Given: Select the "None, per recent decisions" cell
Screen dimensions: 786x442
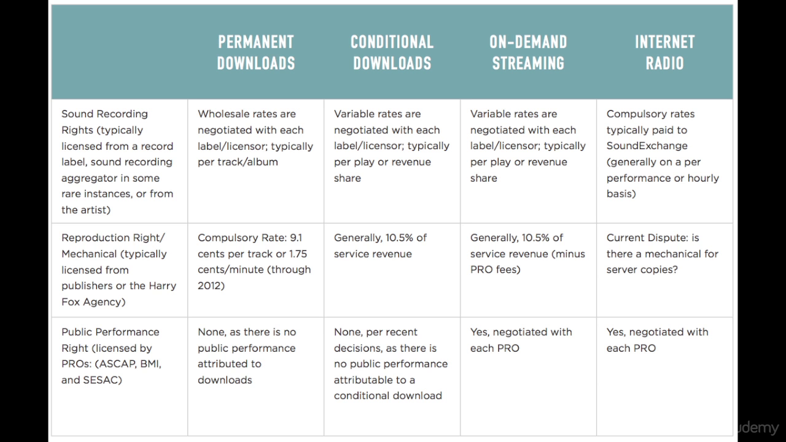Looking at the screenshot, I should tap(391, 363).
